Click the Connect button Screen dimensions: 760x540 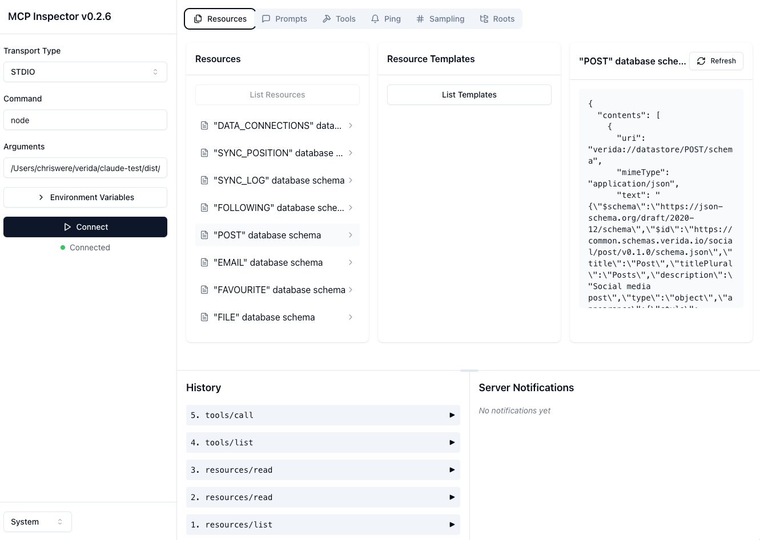pyautogui.click(x=85, y=227)
